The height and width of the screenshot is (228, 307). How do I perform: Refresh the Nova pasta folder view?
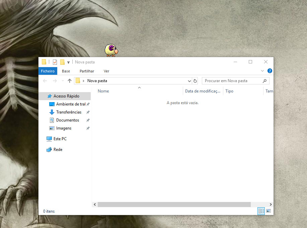point(195,81)
